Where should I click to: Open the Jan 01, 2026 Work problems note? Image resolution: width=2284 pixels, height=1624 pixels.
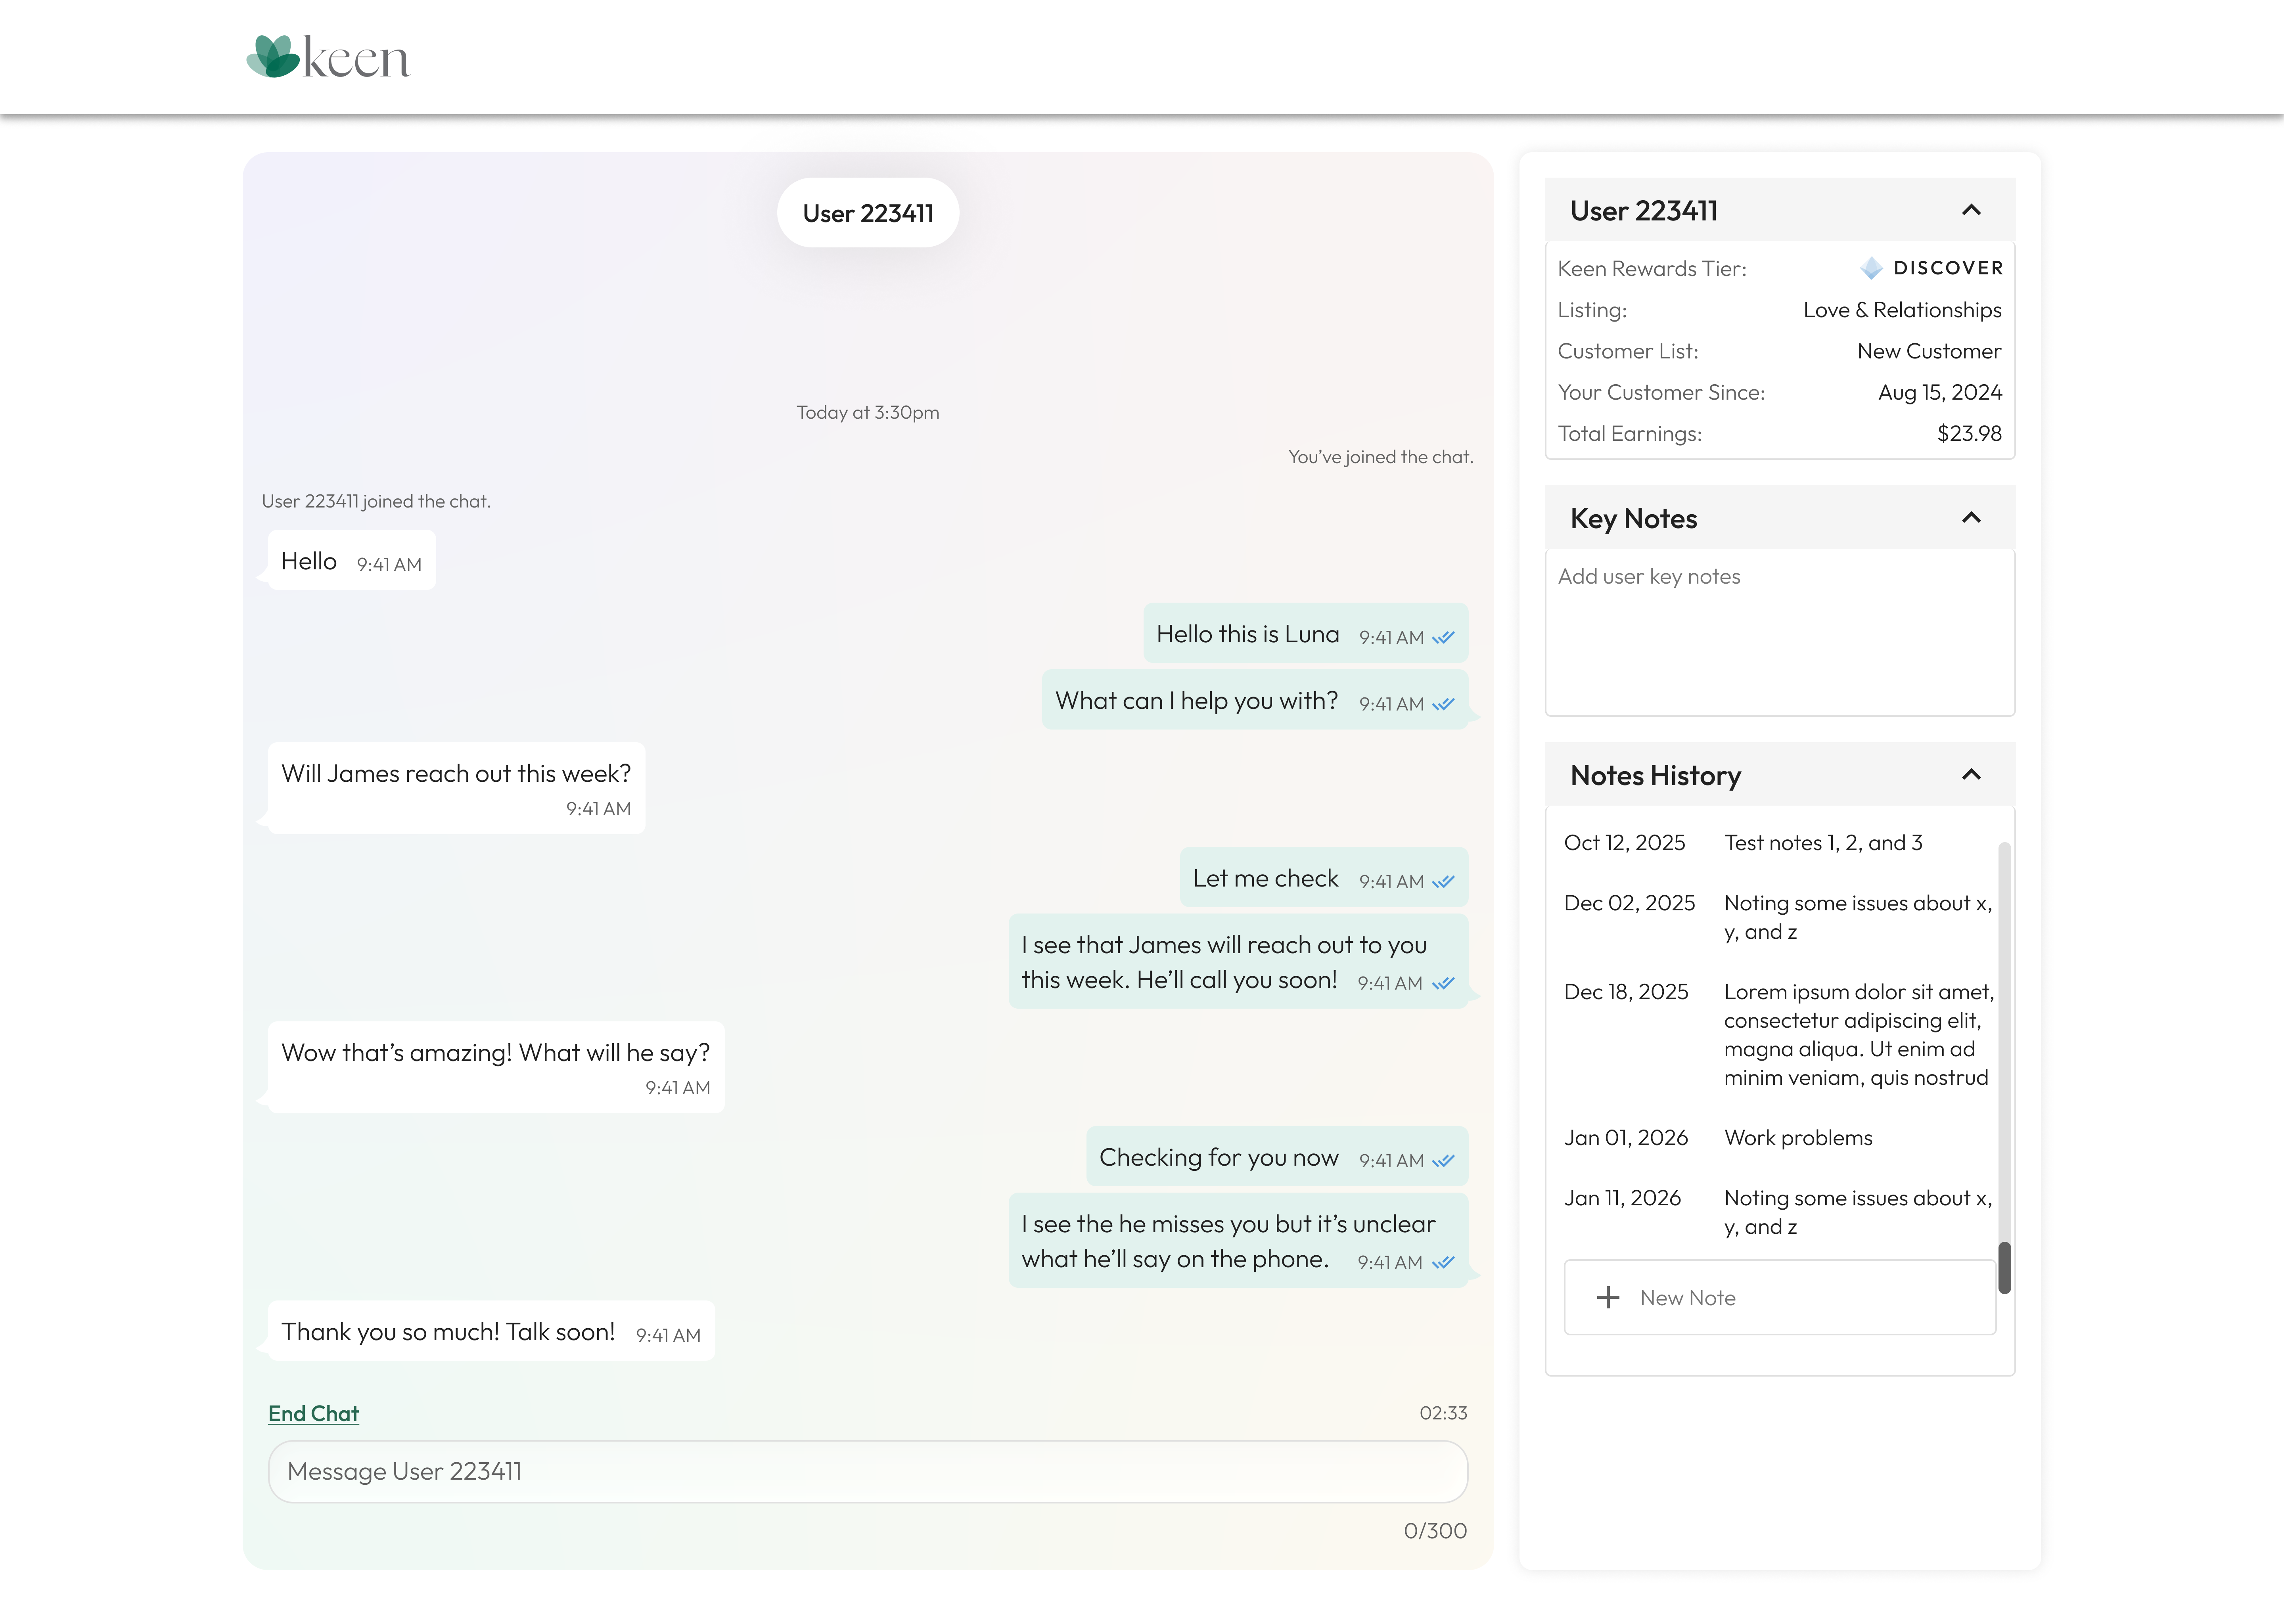1797,1138
